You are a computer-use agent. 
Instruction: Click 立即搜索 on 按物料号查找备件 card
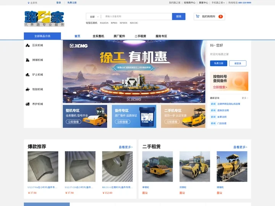tap(220, 87)
